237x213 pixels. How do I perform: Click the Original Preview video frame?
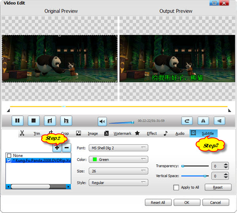(x=60, y=58)
